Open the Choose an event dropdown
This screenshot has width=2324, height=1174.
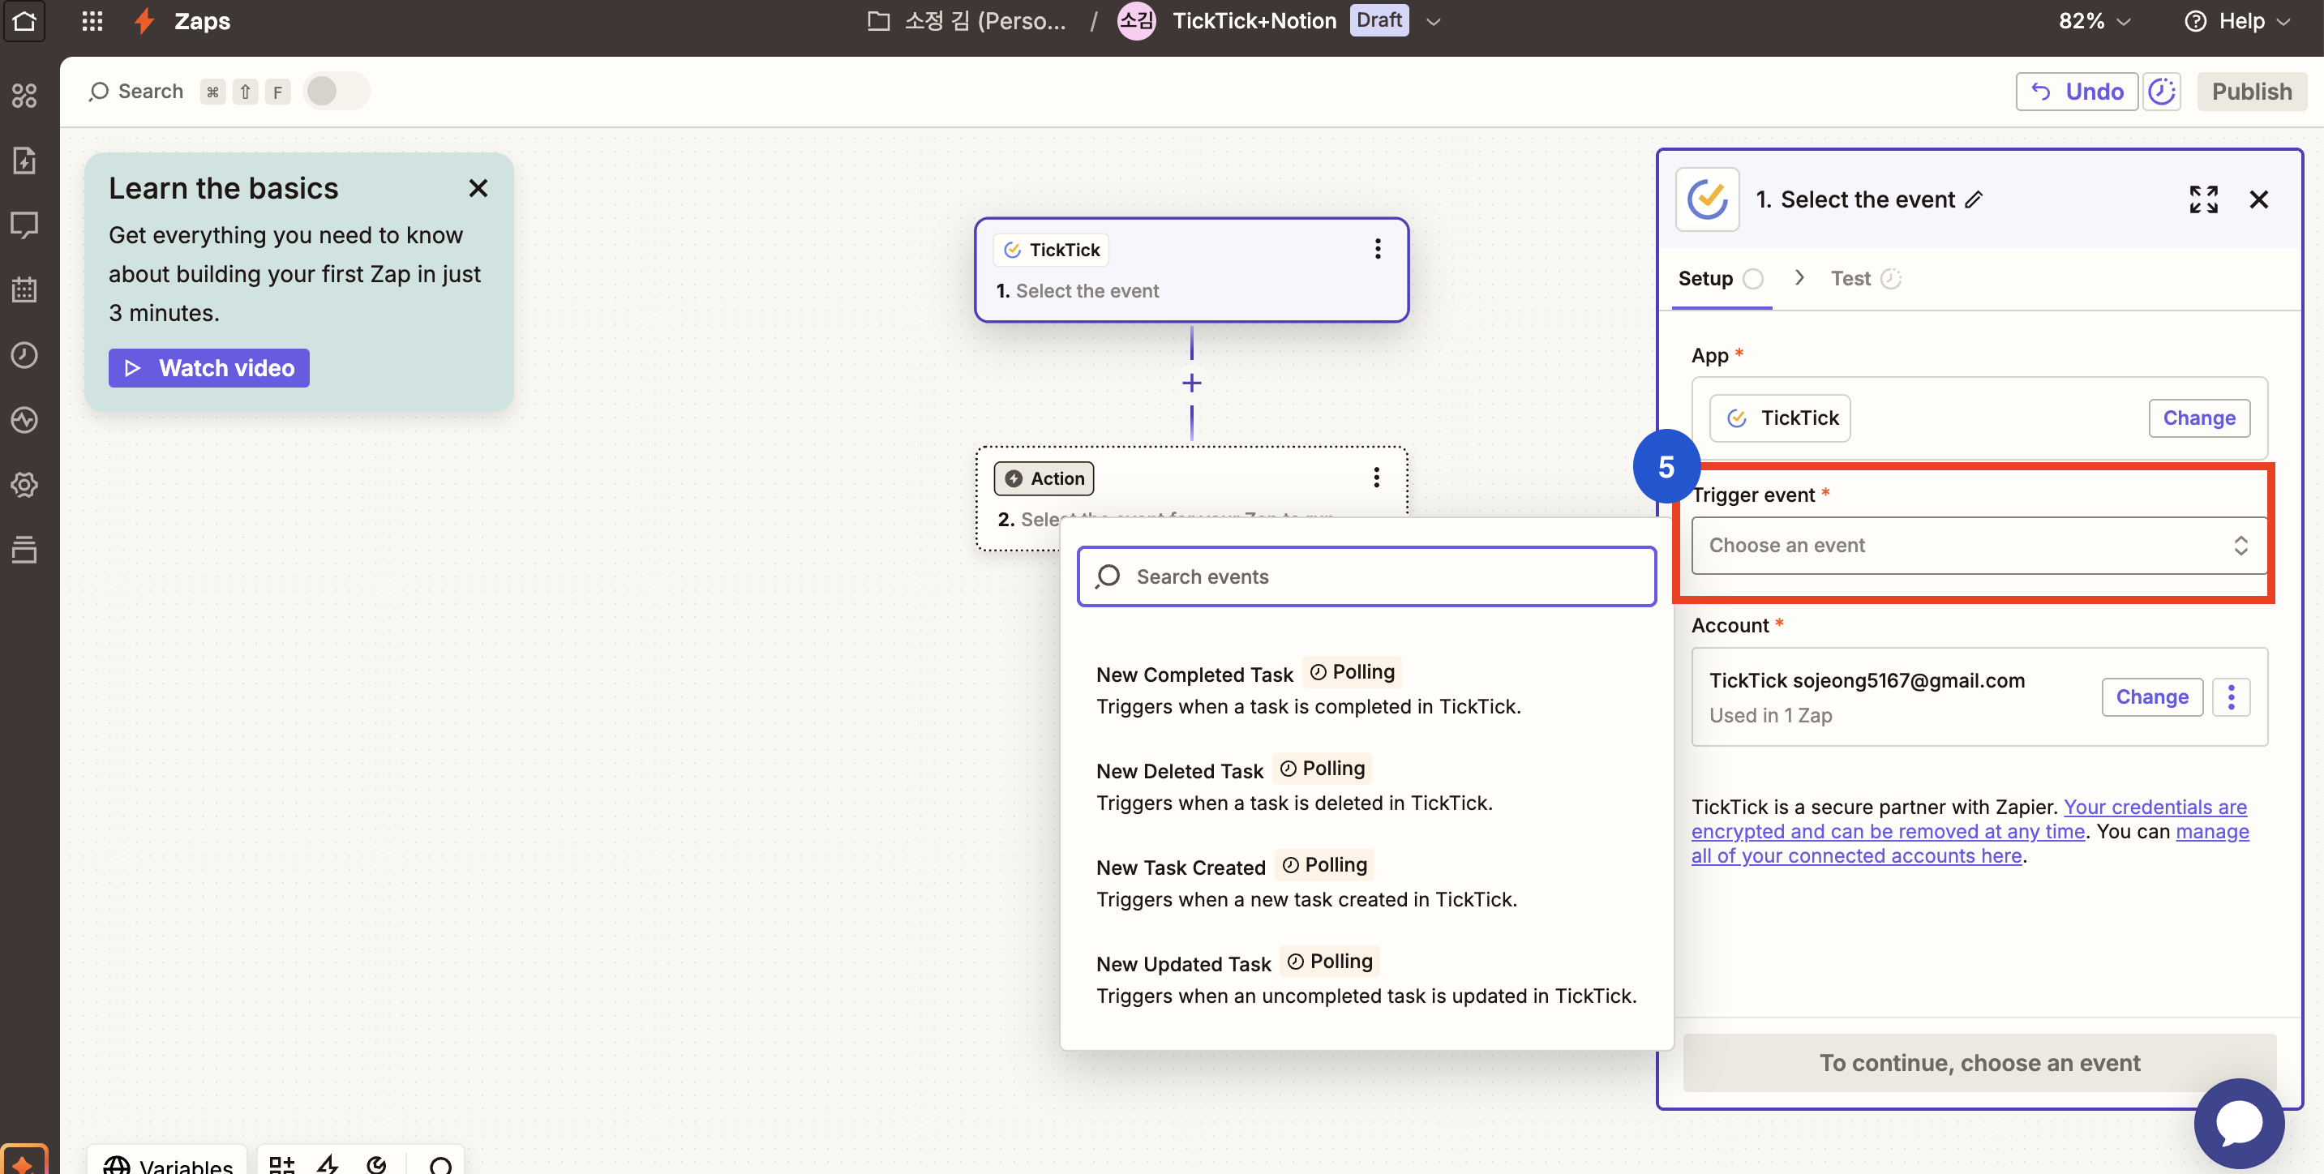pyautogui.click(x=1979, y=545)
